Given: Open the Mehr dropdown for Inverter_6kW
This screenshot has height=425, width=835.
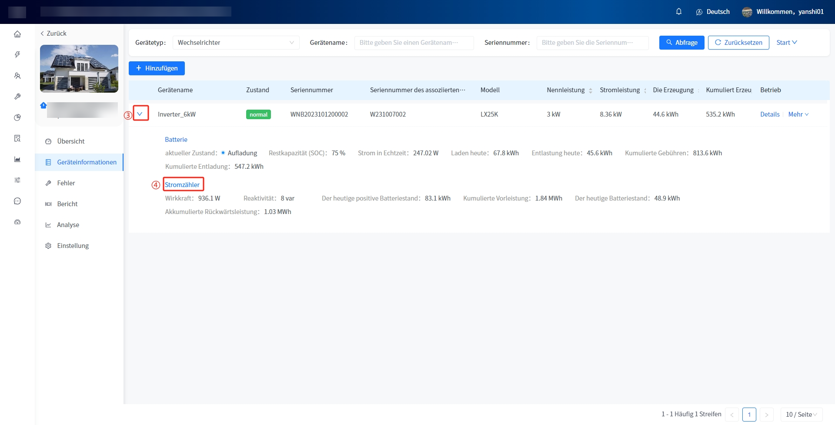Looking at the screenshot, I should click(x=798, y=114).
